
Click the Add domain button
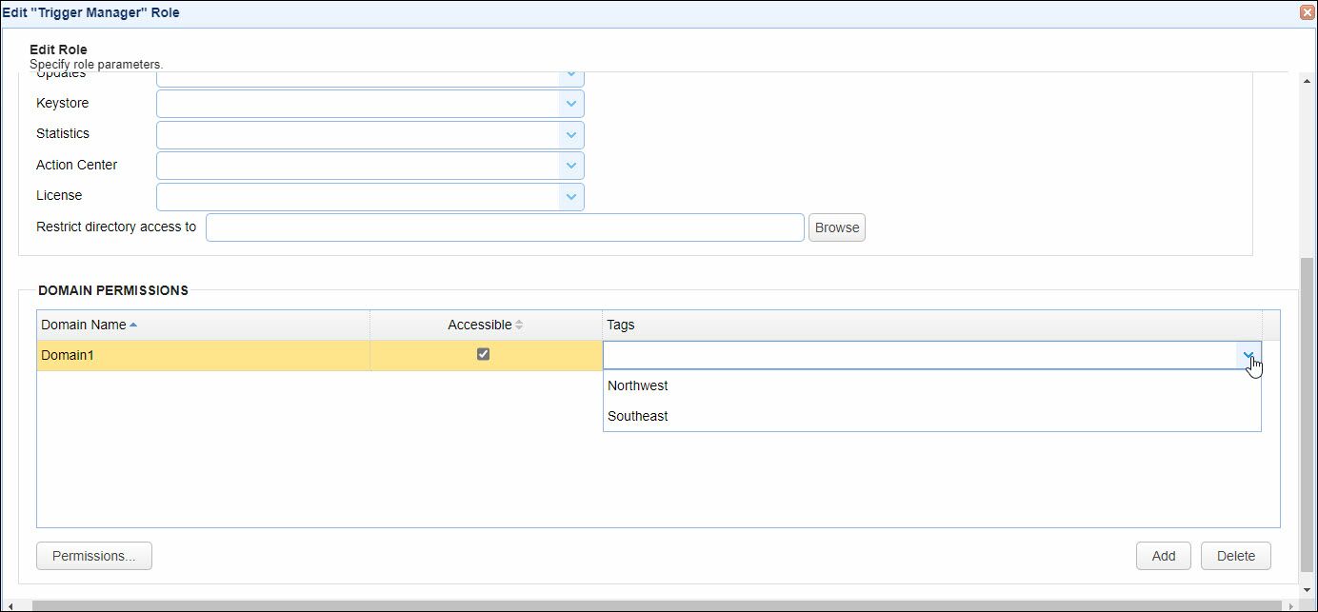click(1164, 556)
